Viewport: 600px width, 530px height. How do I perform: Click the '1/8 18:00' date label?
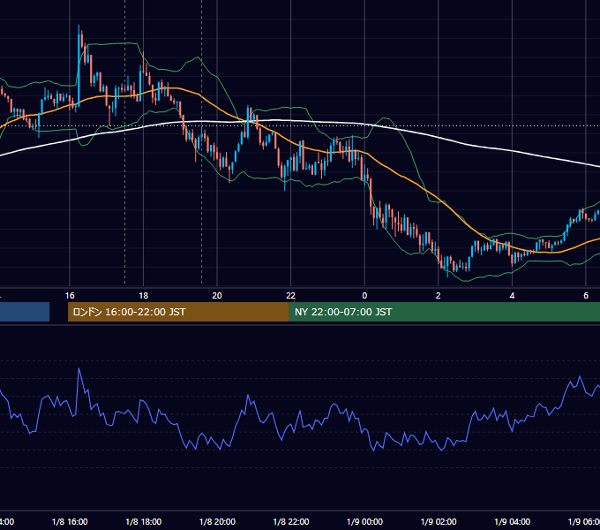click(144, 521)
